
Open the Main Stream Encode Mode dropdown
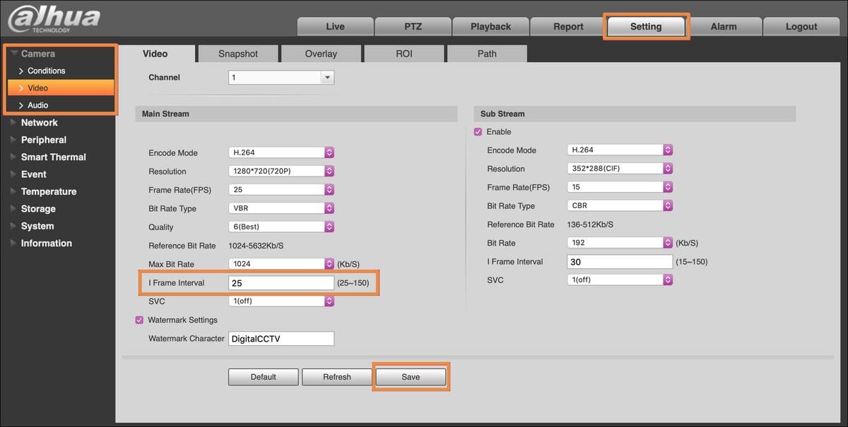pos(281,152)
